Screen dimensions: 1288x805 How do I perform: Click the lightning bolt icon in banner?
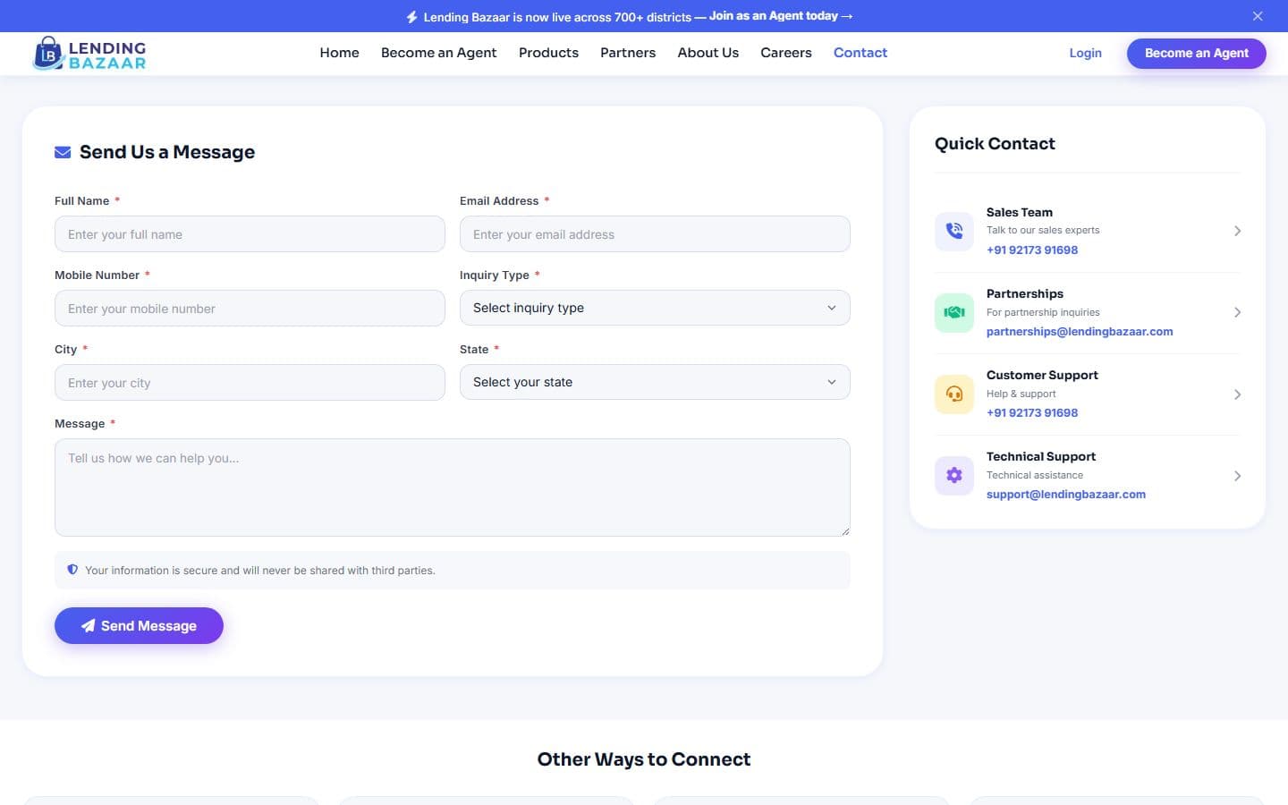(411, 17)
